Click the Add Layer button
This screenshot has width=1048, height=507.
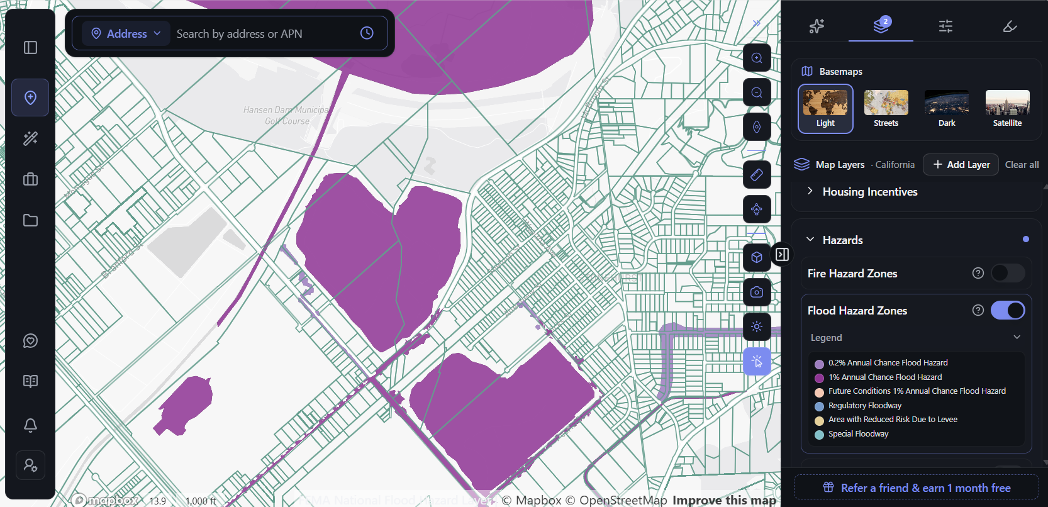tap(961, 164)
